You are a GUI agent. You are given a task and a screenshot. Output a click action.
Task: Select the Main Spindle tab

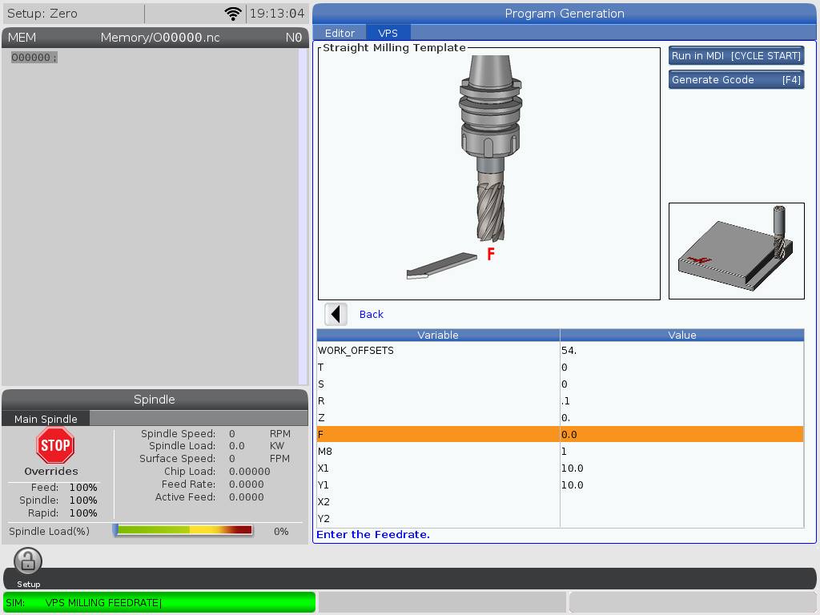click(46, 419)
